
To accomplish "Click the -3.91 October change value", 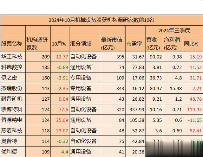I will point(60,78).
